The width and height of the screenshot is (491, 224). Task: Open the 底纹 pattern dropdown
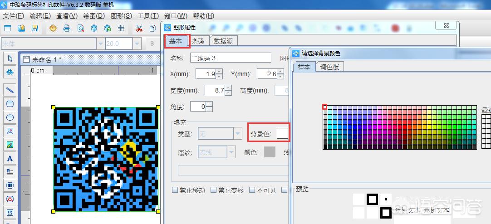pyautogui.click(x=232, y=152)
